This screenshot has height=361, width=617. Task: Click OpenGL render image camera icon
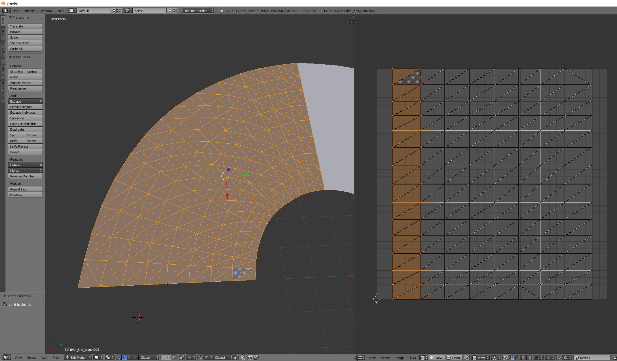click(x=250, y=357)
